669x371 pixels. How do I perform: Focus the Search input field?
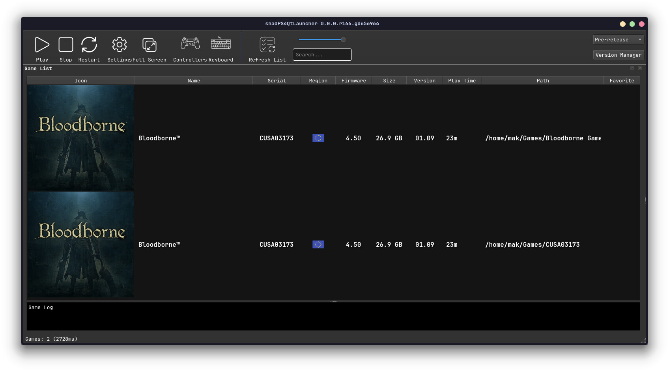tap(322, 55)
